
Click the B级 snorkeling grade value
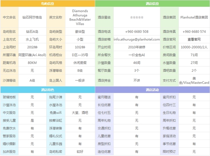[80, 71]
